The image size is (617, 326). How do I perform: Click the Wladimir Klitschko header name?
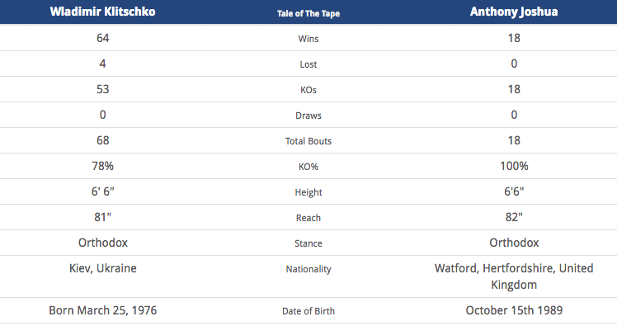(103, 12)
